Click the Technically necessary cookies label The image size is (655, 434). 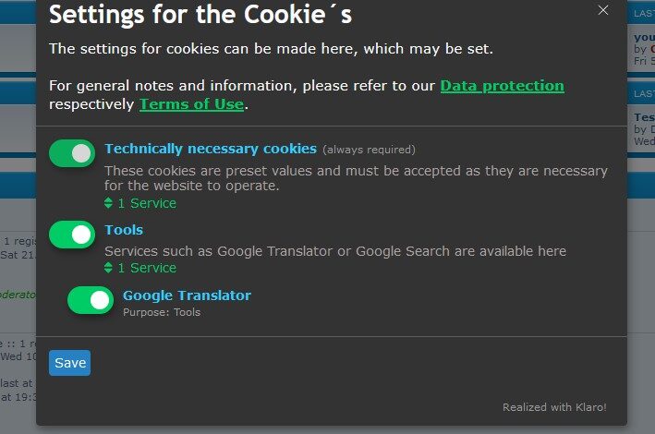(211, 149)
